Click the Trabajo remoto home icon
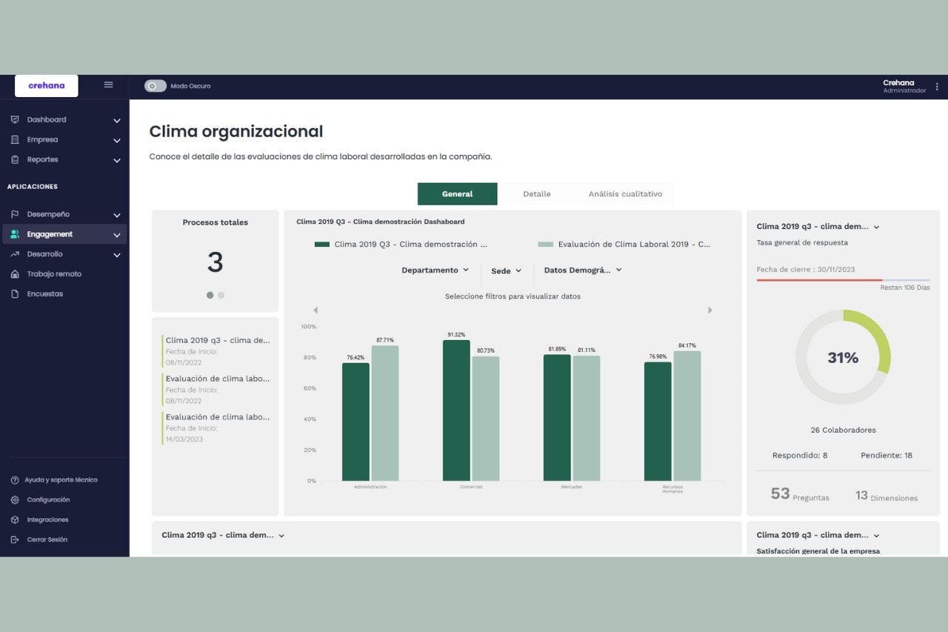 pyautogui.click(x=13, y=273)
